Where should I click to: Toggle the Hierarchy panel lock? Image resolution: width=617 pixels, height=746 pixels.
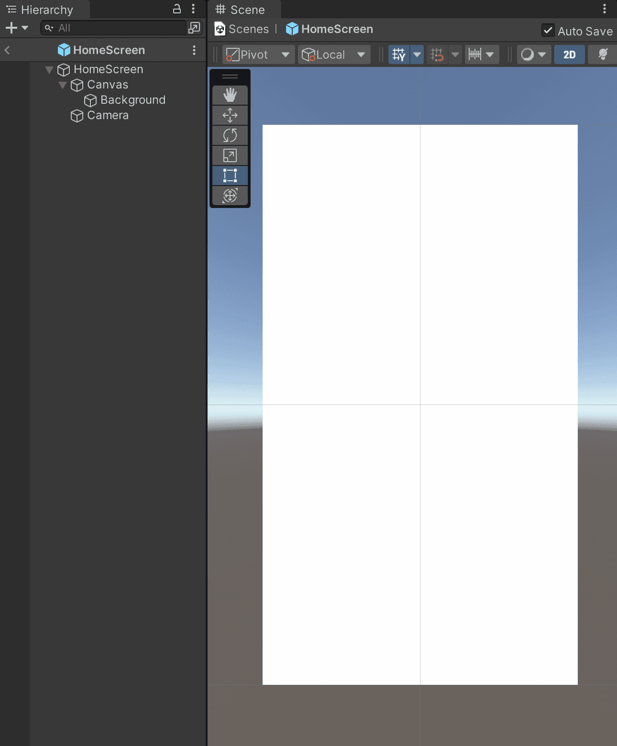click(177, 9)
